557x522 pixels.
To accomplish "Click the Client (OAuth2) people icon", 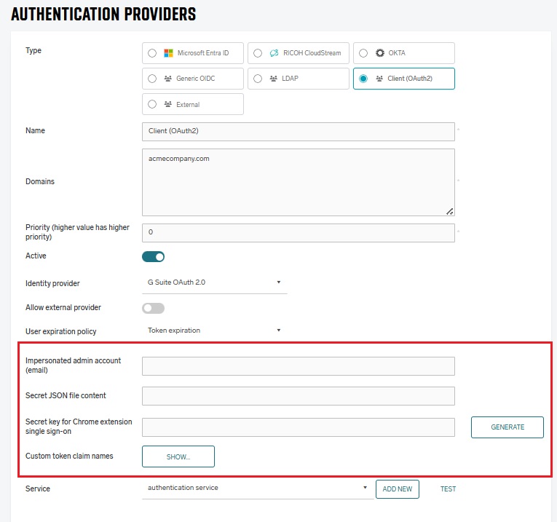I will [379, 79].
